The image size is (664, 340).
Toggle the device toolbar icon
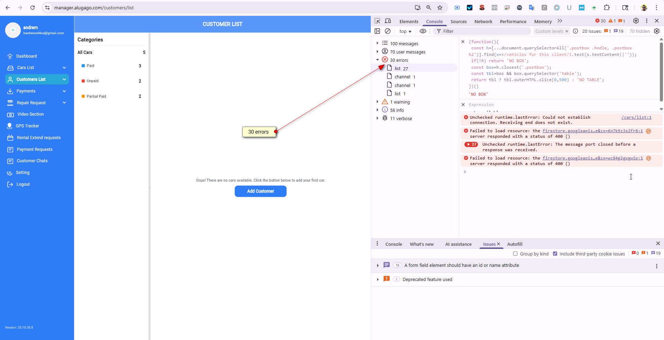[388, 21]
